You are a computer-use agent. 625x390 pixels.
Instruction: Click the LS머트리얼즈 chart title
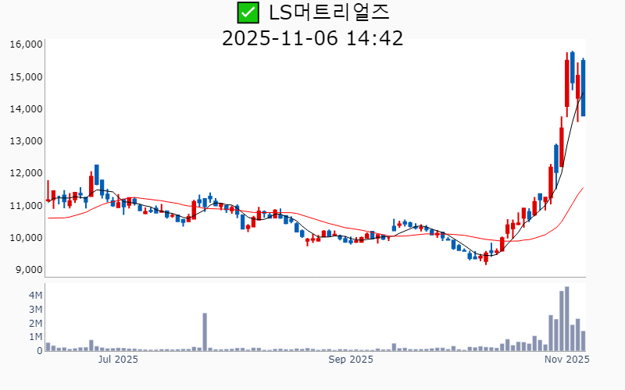point(328,12)
